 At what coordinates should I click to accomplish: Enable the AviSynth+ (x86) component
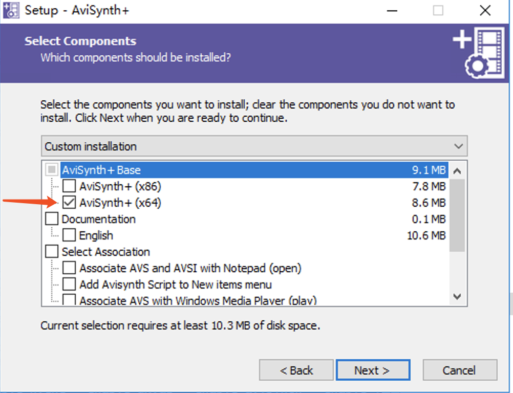(x=69, y=186)
